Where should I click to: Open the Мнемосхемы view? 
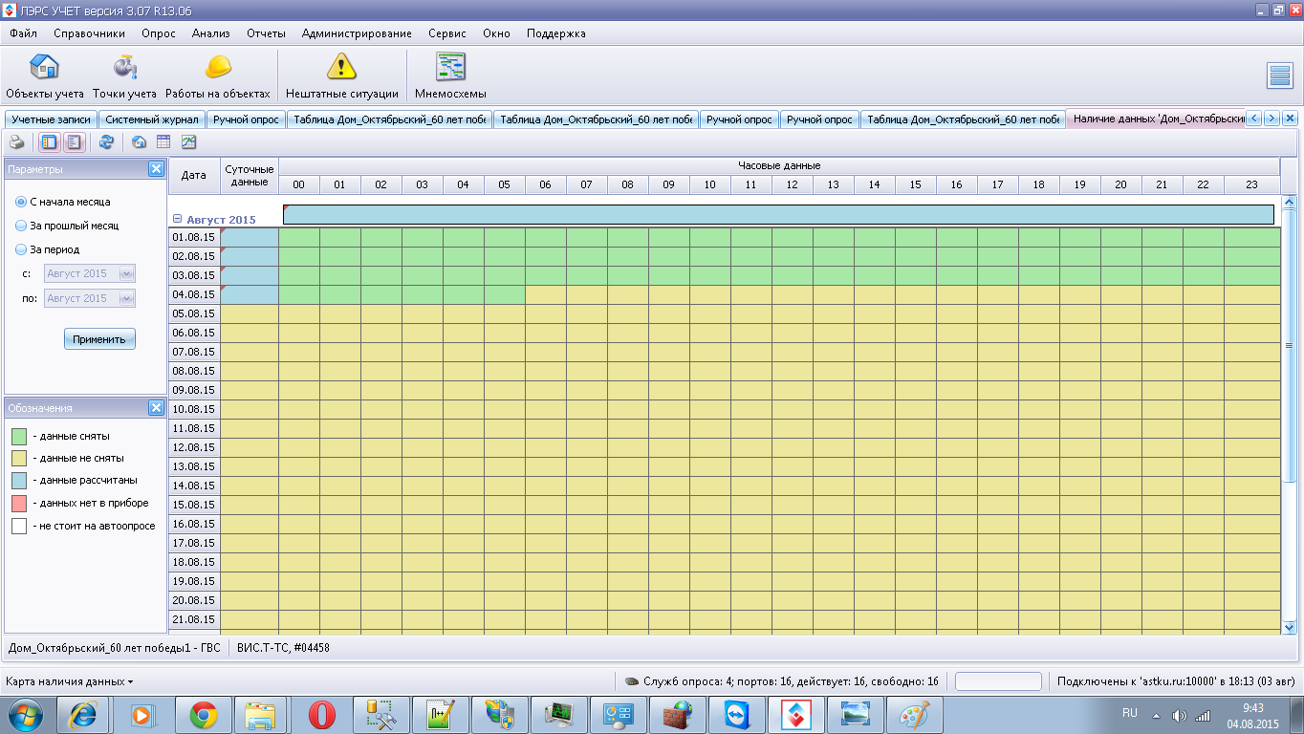click(450, 76)
